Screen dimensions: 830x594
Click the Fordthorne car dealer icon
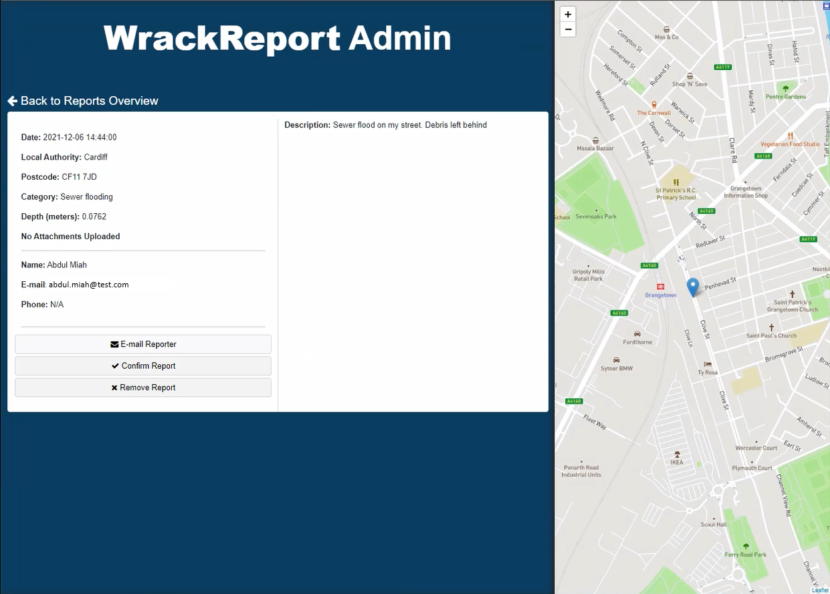point(637,333)
